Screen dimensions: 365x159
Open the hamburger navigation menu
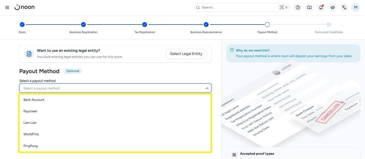point(7,7)
